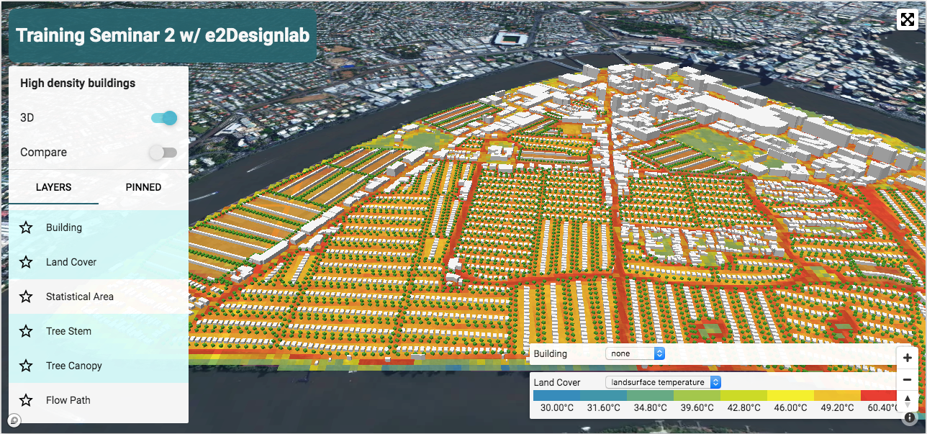Toggle the Building layer row
This screenshot has height=434, width=927.
(99, 227)
